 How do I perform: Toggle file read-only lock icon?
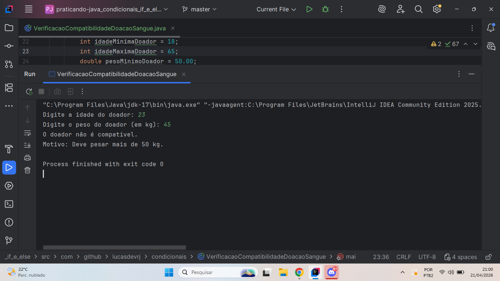[488, 257]
